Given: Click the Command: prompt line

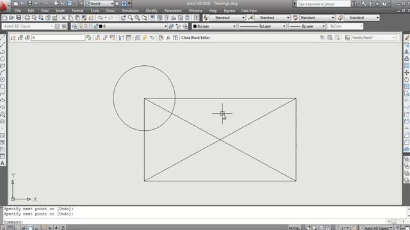Looking at the screenshot, I should [193, 222].
